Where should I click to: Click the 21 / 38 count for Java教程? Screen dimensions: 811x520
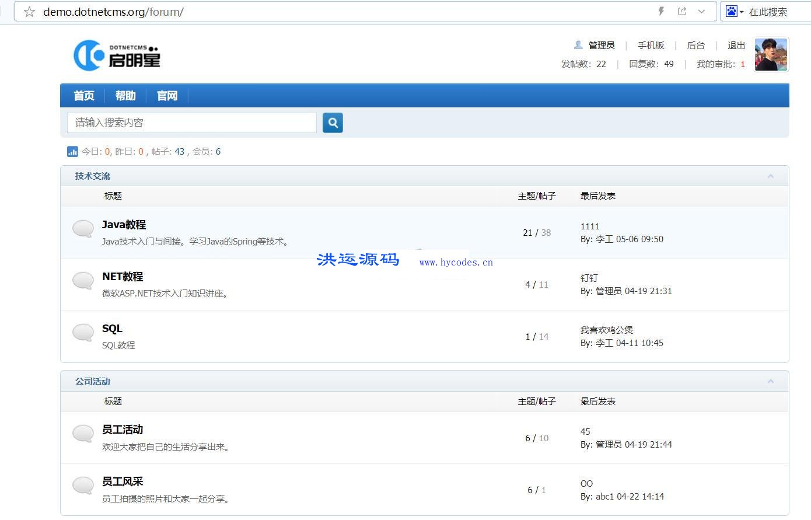pyautogui.click(x=537, y=232)
